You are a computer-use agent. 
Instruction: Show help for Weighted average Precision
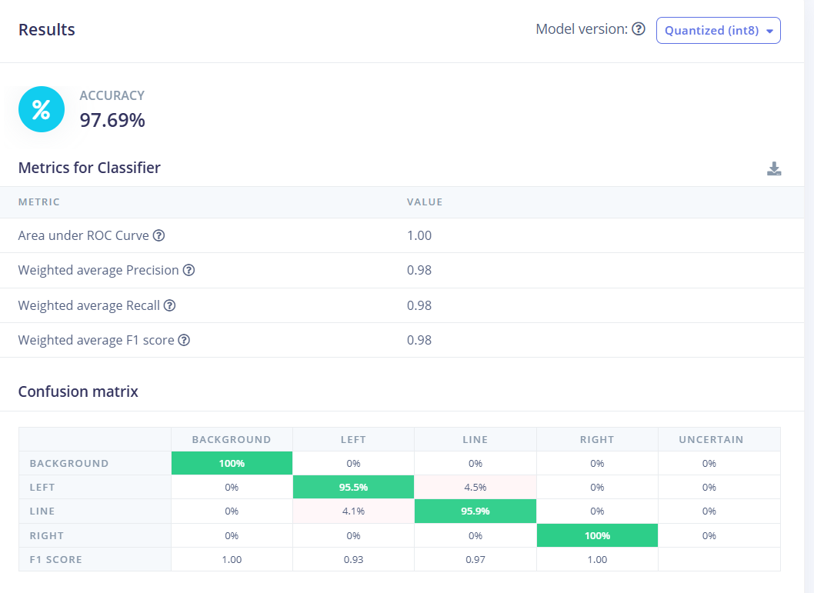click(x=188, y=271)
